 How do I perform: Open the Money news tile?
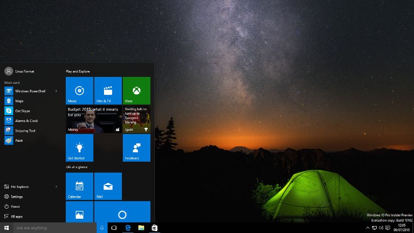(94, 119)
